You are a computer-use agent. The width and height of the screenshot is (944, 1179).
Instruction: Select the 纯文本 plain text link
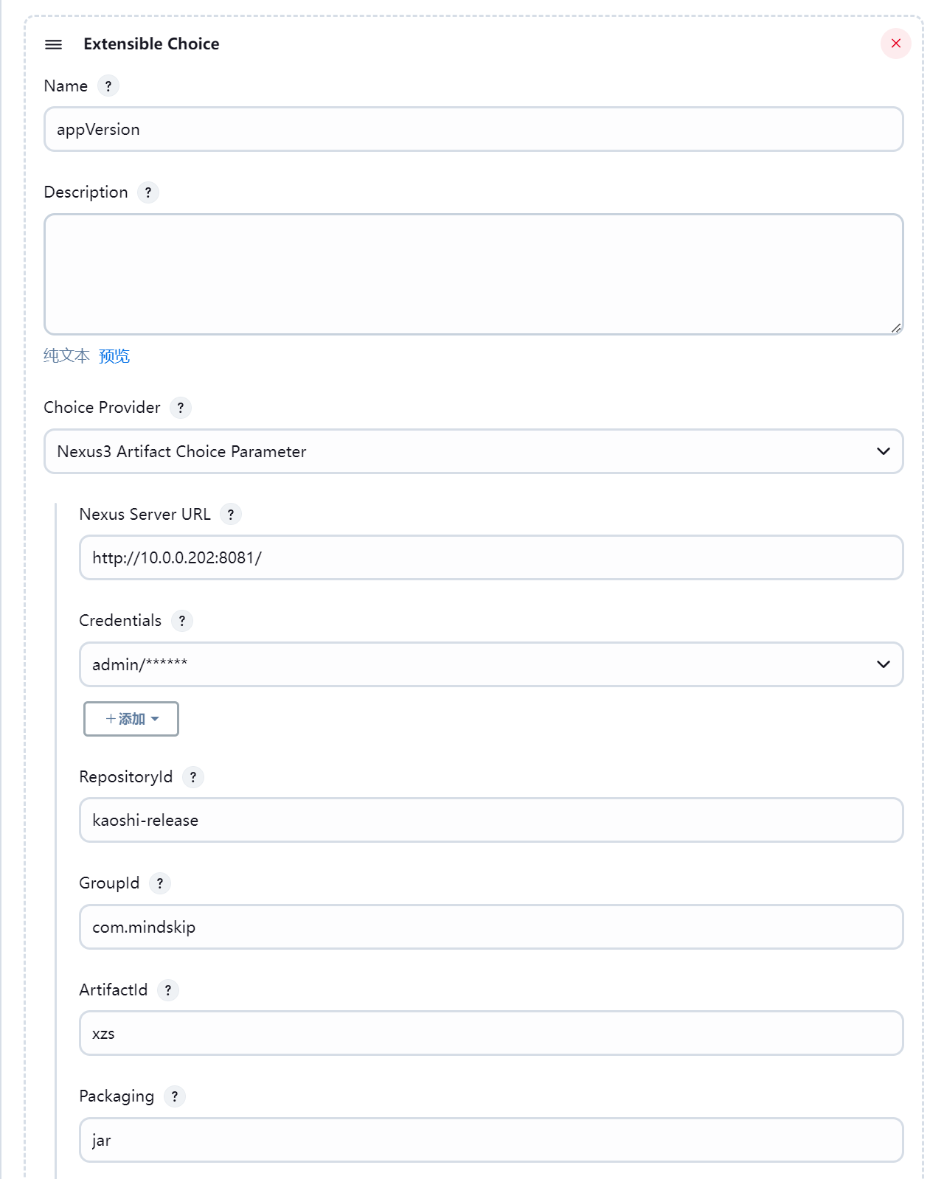point(66,356)
